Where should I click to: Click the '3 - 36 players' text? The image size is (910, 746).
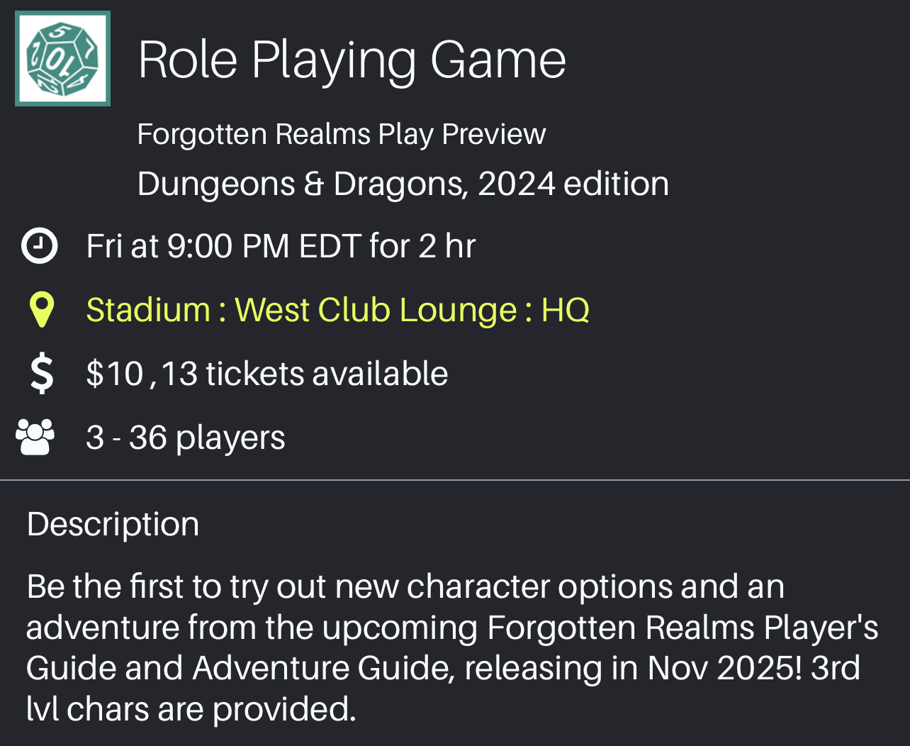pos(186,438)
